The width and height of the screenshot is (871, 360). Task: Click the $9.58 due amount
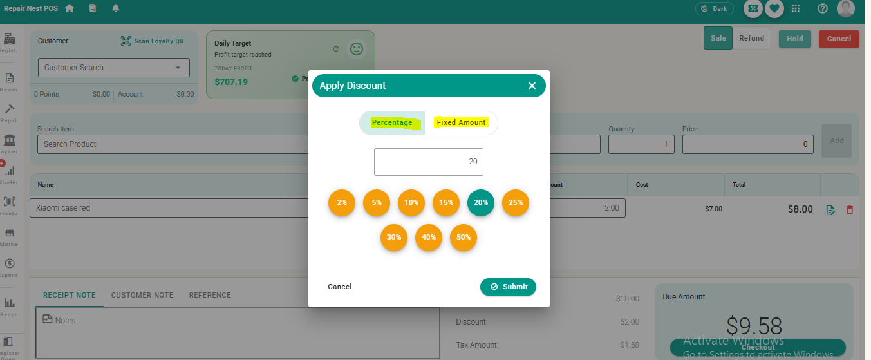point(754,326)
